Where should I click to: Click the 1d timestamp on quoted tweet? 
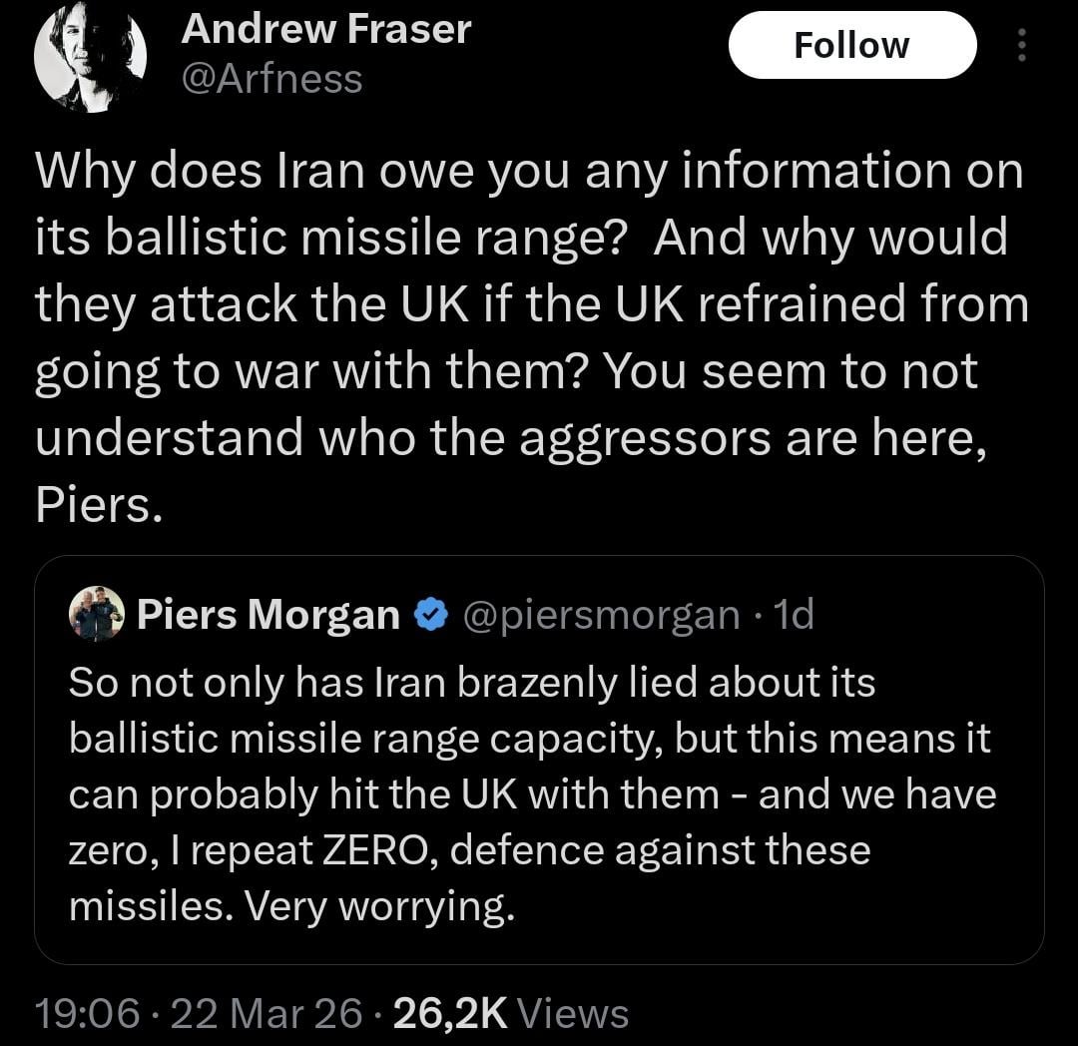(x=794, y=615)
